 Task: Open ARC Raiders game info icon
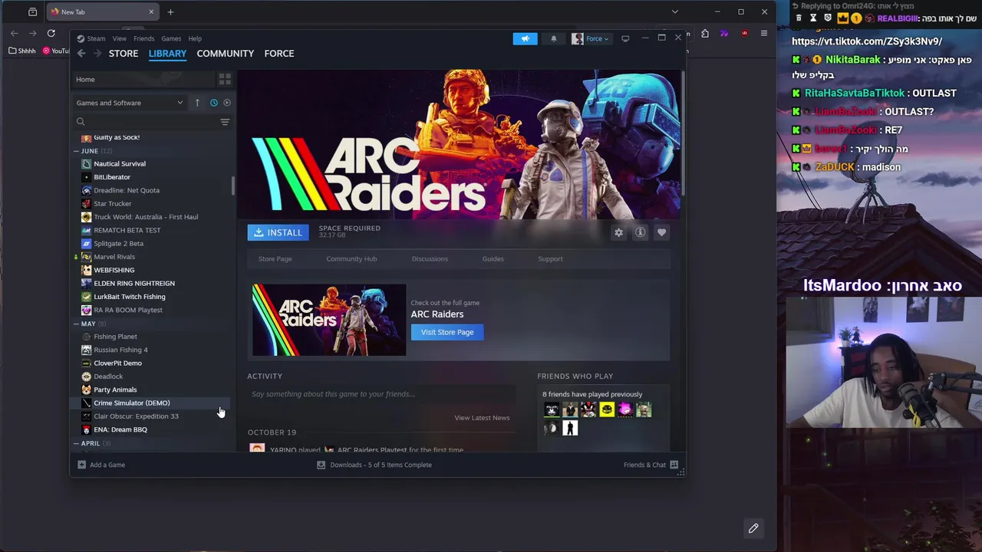[x=640, y=232]
